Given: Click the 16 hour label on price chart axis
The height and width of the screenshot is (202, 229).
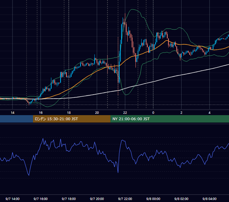Looking at the screenshot, I should pyautogui.click(x=41, y=113).
